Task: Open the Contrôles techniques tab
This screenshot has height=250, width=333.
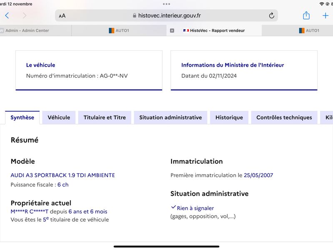Action: [284, 117]
